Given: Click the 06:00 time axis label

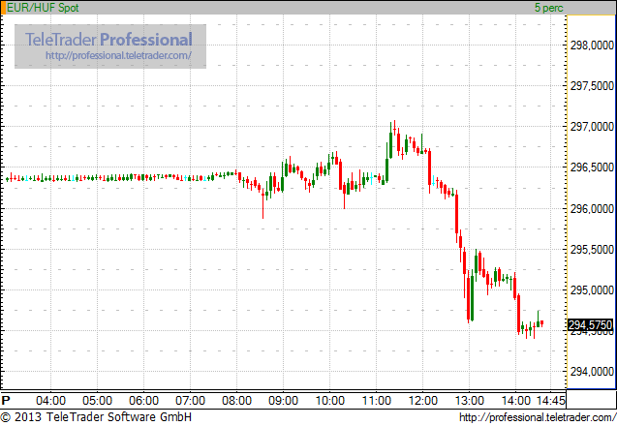Looking at the screenshot, I should (x=143, y=401).
